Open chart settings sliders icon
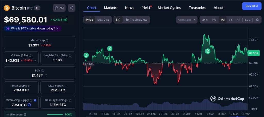 tap(257, 20)
